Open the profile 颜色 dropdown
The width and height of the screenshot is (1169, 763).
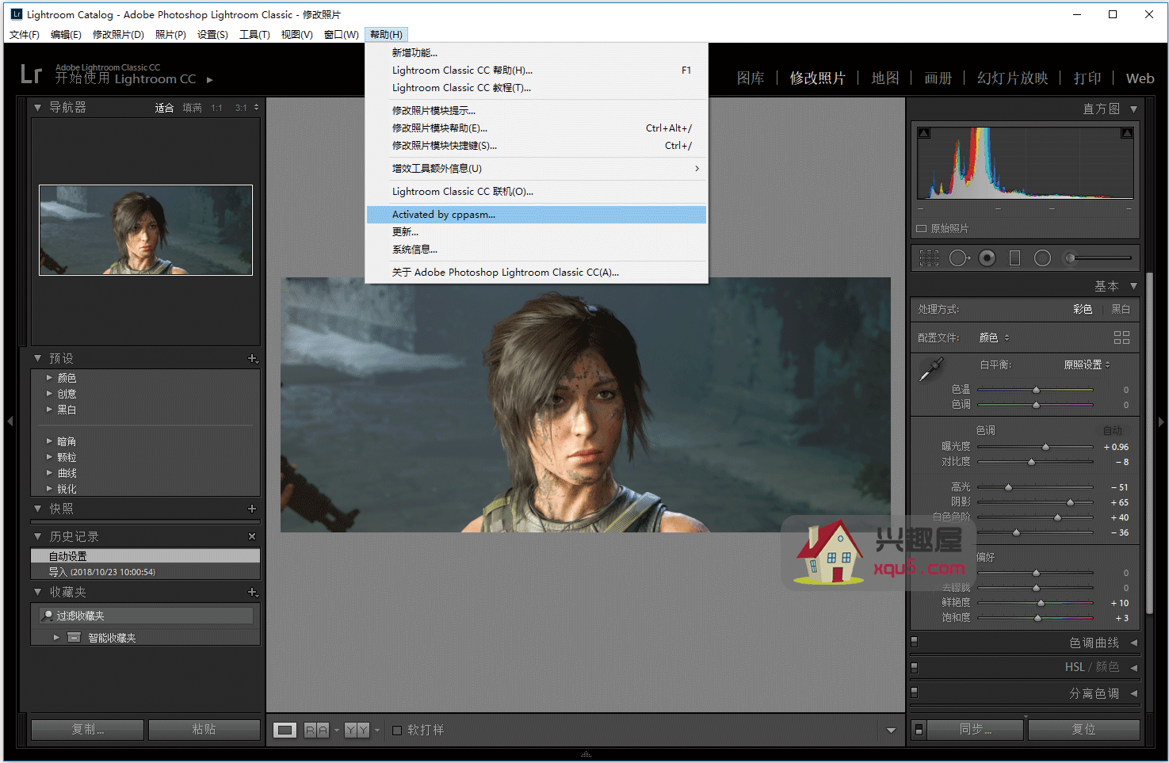995,338
